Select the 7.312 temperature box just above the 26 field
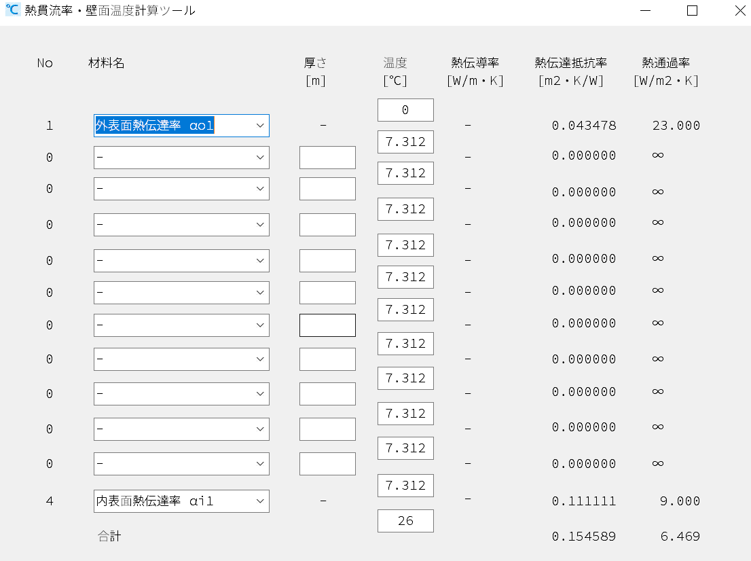The height and width of the screenshot is (561, 751). (405, 486)
